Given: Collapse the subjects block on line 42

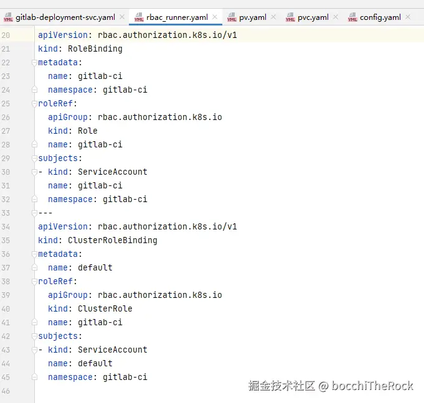Looking at the screenshot, I should pyautogui.click(x=34, y=336).
